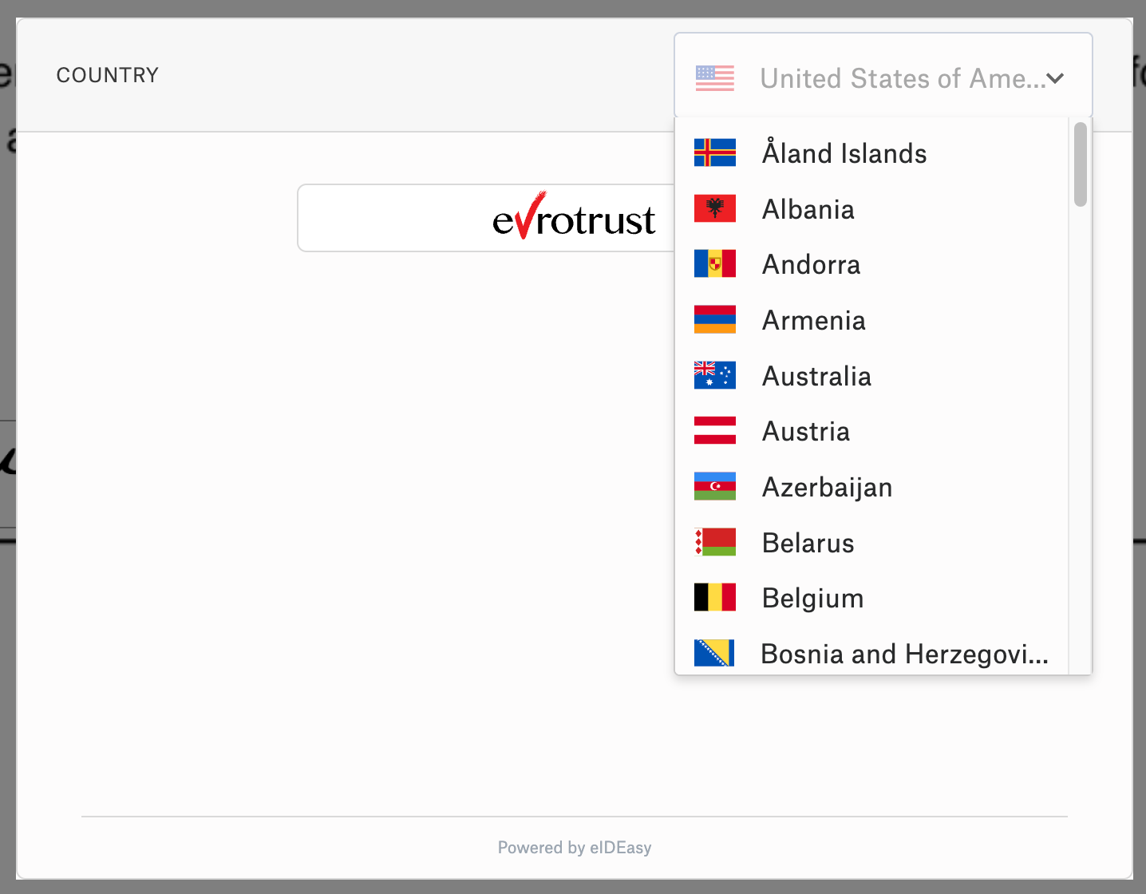Click the Albania flag icon

click(x=715, y=208)
